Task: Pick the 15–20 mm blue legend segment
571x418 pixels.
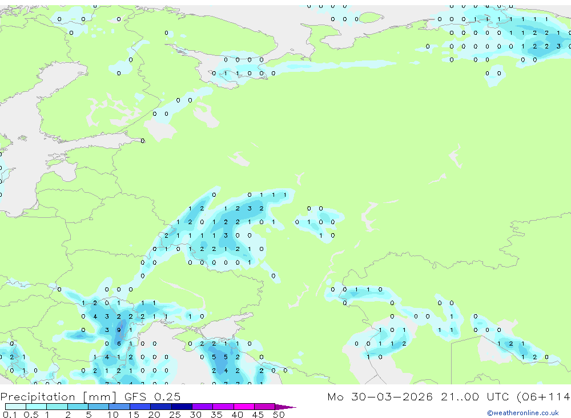Action: pyautogui.click(x=140, y=407)
